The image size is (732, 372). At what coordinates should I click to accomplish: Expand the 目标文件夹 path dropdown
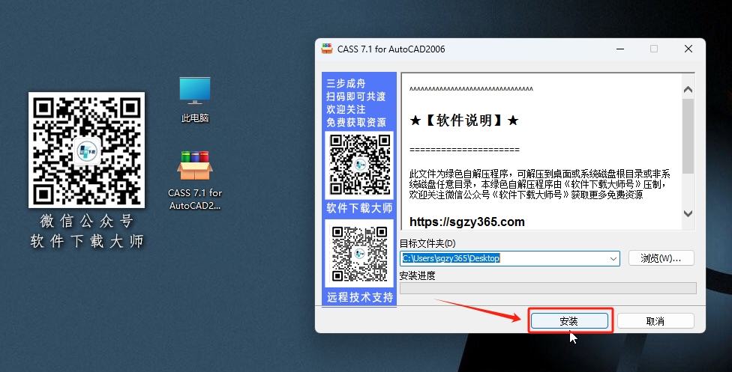613,259
